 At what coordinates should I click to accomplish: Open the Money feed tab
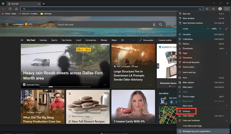click(x=104, y=40)
